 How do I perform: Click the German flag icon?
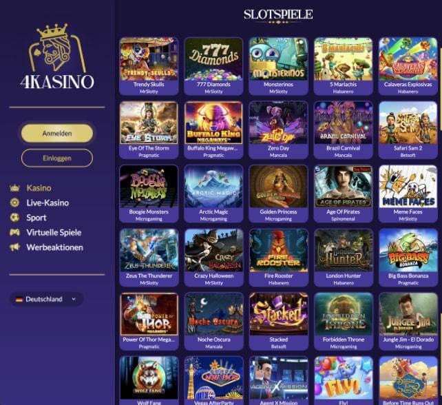(19, 299)
